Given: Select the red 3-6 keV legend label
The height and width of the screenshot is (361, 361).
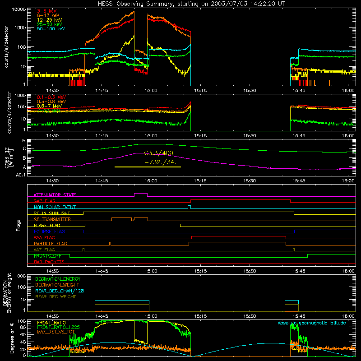Looking at the screenshot, I should pyautogui.click(x=46, y=11).
